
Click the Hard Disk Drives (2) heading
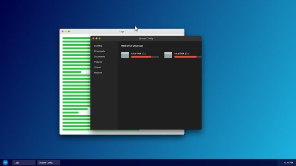[132, 46]
